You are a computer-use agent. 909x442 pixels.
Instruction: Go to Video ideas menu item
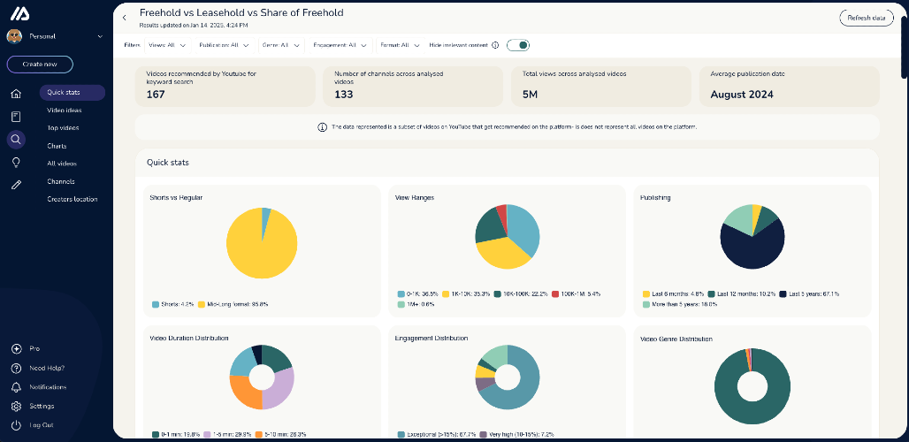point(65,110)
